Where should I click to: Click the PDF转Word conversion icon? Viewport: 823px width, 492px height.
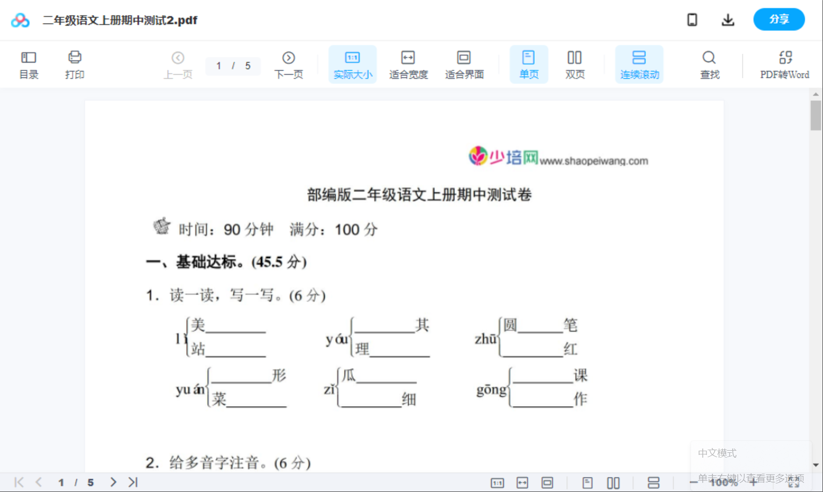pyautogui.click(x=785, y=64)
